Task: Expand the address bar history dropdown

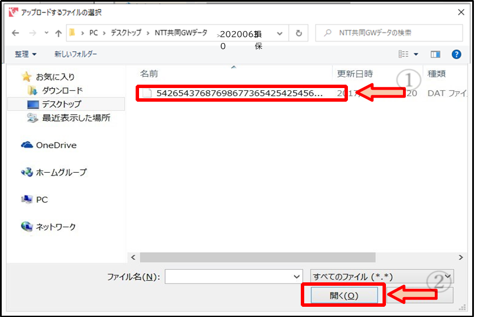Action: click(279, 33)
